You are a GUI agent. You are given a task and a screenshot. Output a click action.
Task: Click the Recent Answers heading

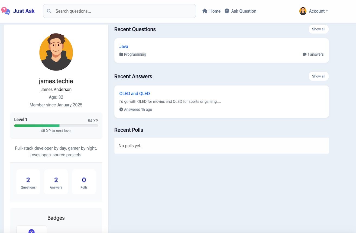133,76
